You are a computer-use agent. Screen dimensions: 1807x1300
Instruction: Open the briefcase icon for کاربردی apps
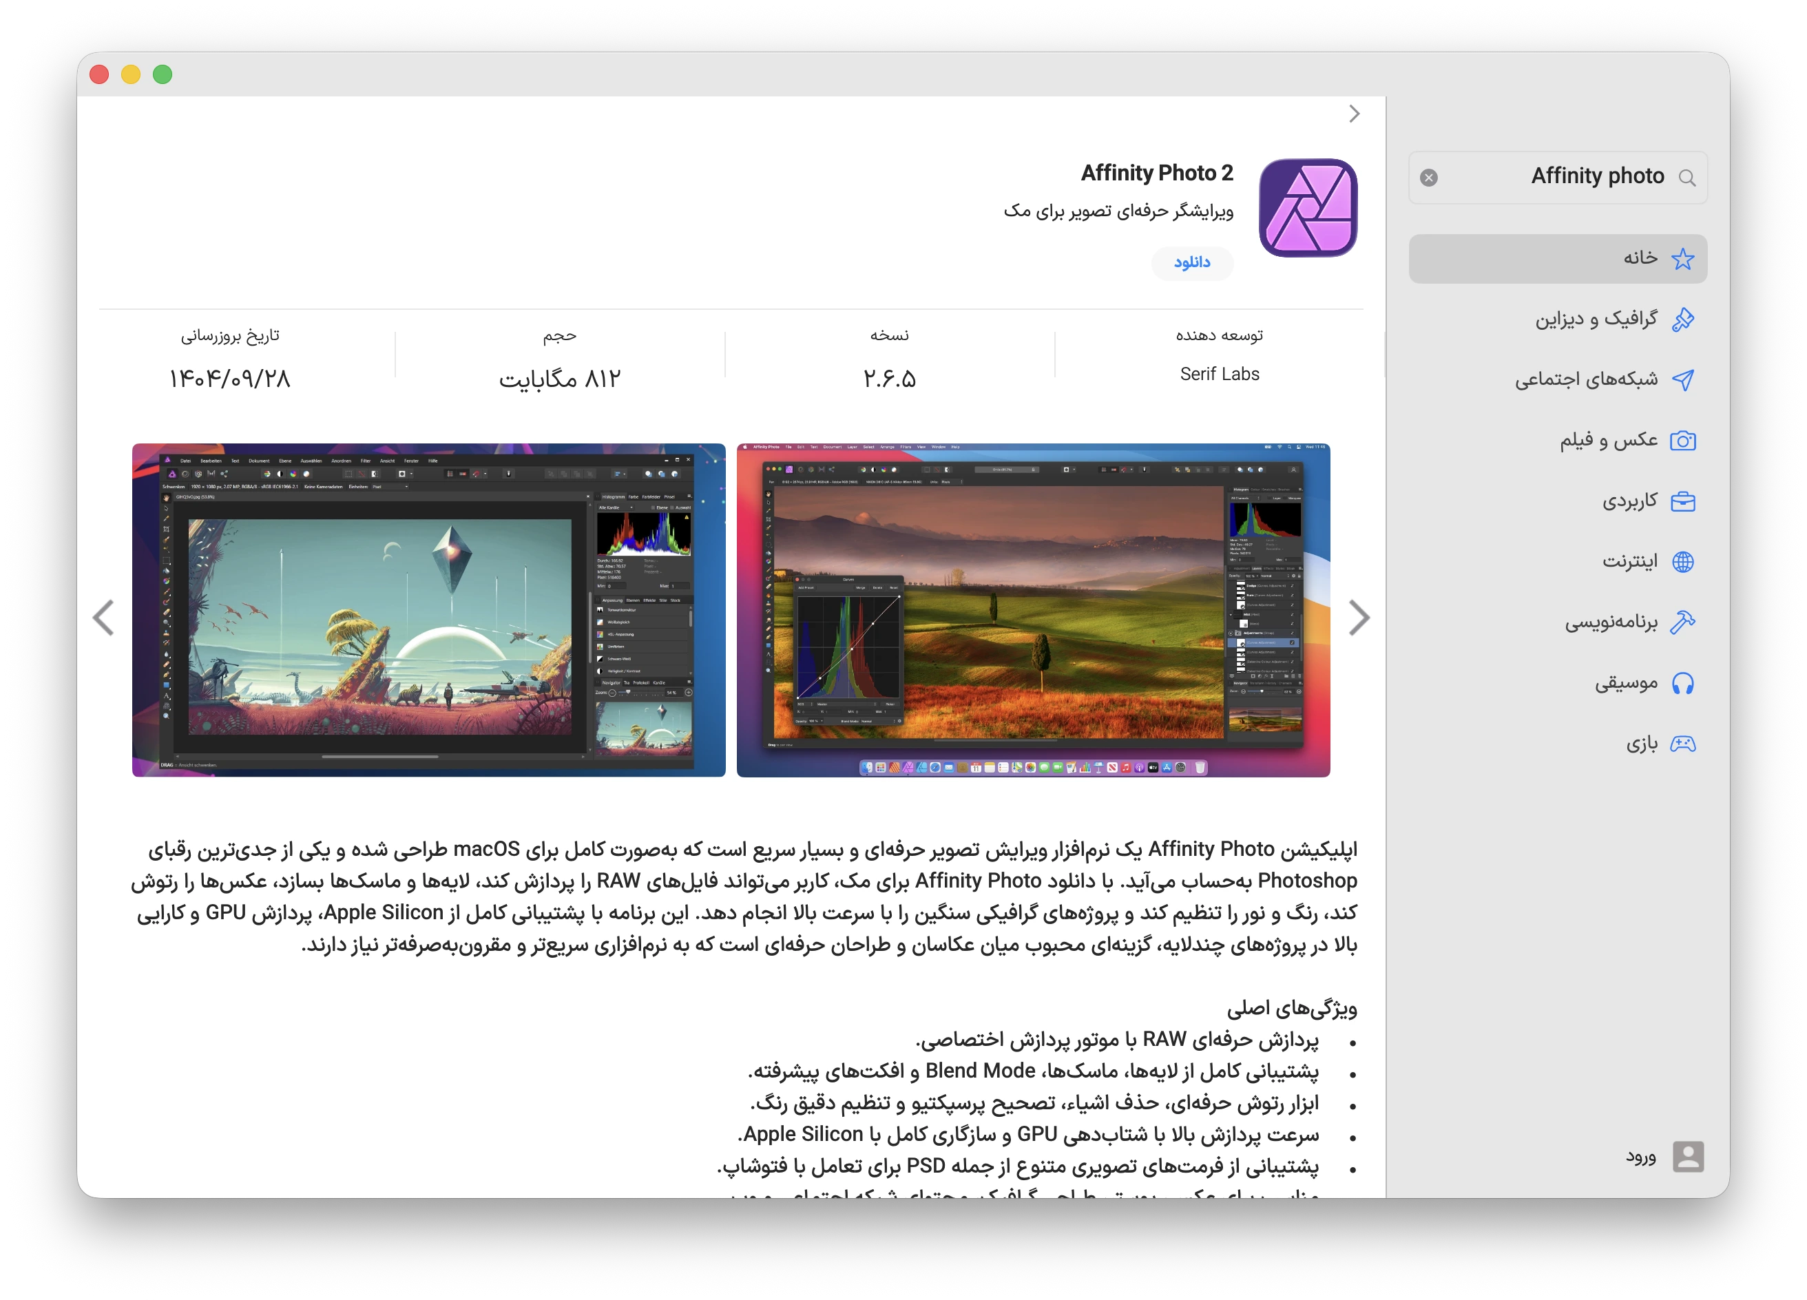(x=1684, y=501)
